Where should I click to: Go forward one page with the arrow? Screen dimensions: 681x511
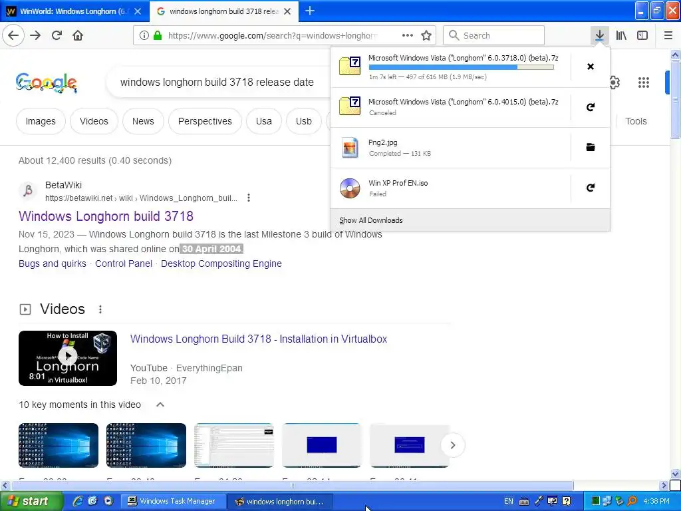pyautogui.click(x=35, y=35)
